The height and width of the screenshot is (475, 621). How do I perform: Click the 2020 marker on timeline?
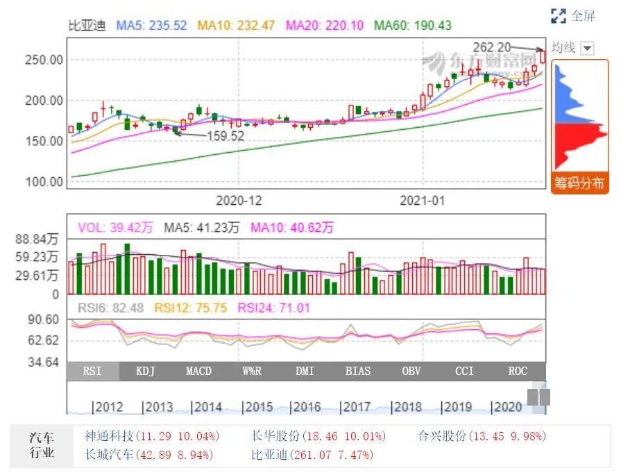(506, 407)
